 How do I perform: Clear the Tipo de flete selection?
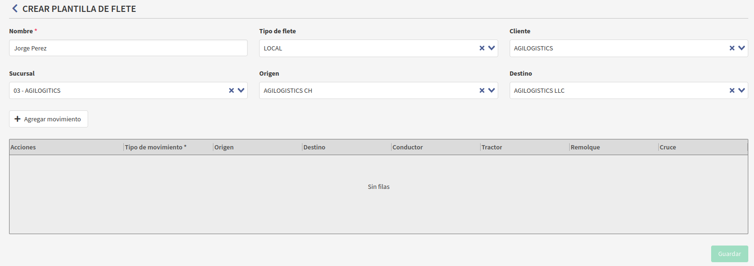(x=482, y=48)
